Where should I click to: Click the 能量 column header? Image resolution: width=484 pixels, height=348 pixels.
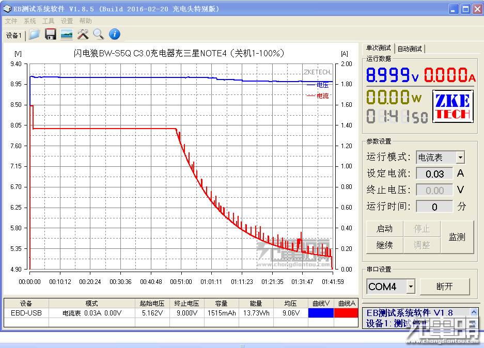(x=256, y=303)
